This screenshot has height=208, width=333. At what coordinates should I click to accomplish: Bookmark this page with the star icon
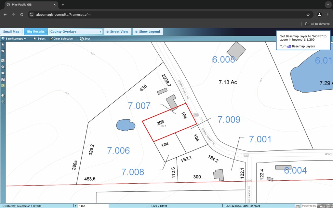pos(308,15)
